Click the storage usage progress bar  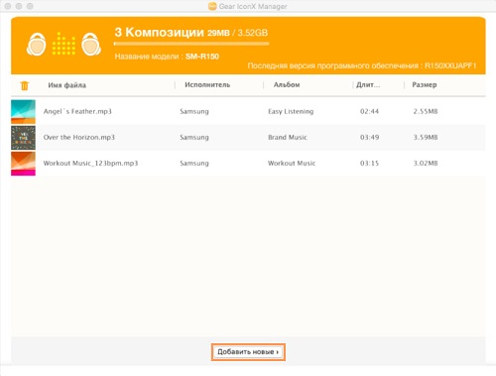(x=191, y=44)
